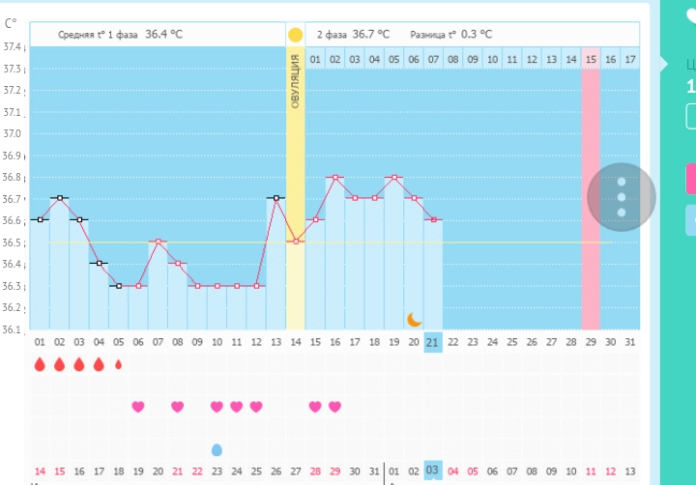Image resolution: width=696 pixels, height=485 pixels.
Task: Click the small blood drop on day 05
Action: point(119,365)
